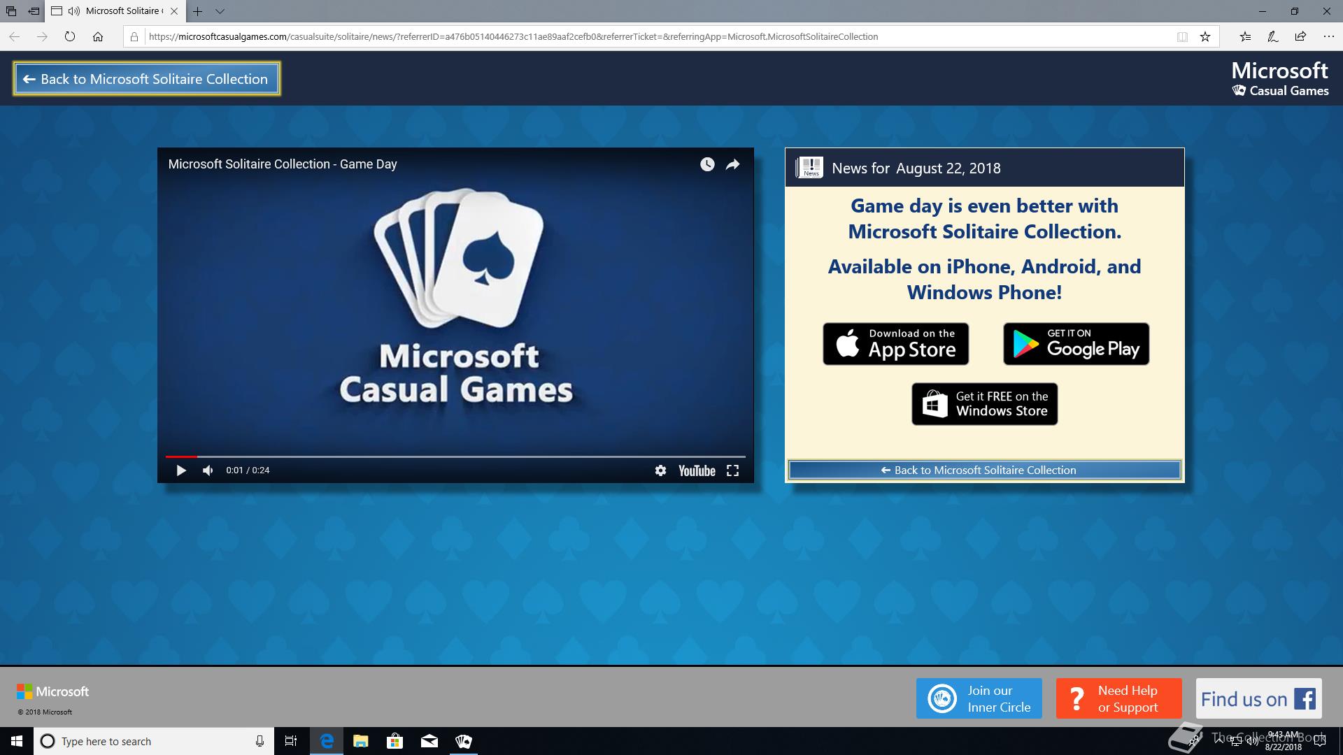Open Microsoft Store from the taskbar
1343x755 pixels.
395,741
